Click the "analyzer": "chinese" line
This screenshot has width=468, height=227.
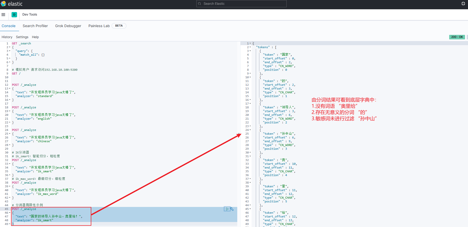(33, 141)
